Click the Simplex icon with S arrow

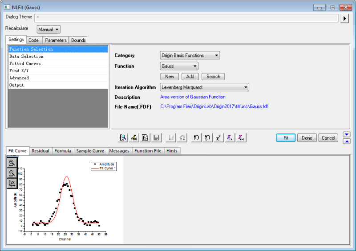click(207, 138)
